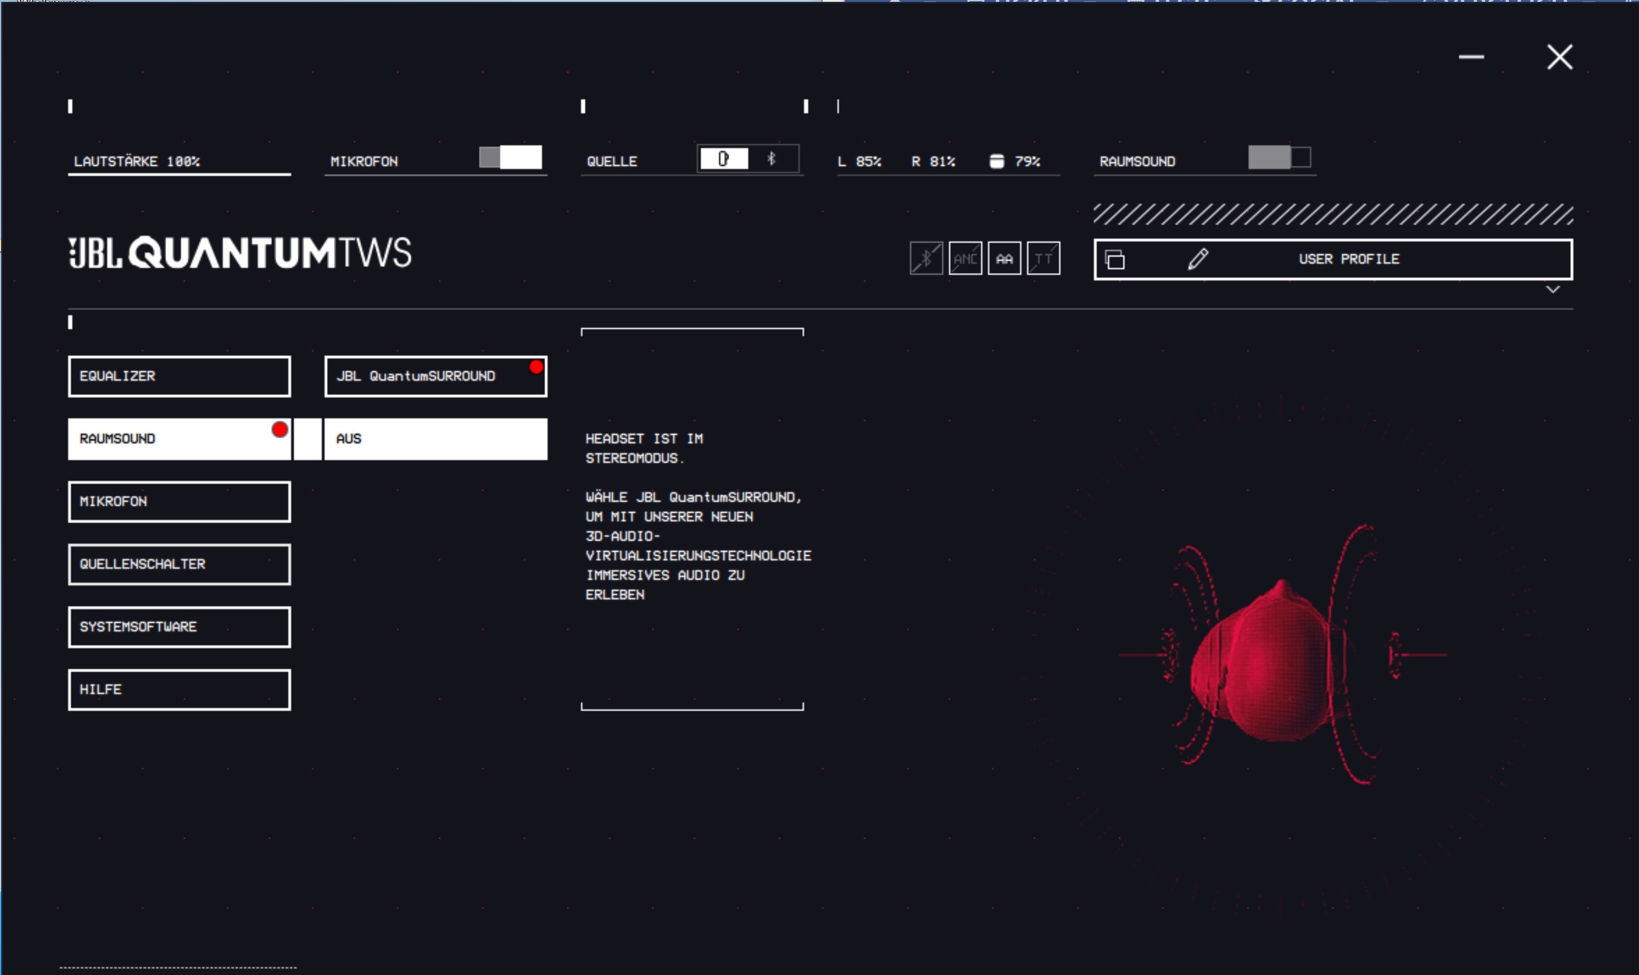Select Bluetooth as audio source

pyautogui.click(x=772, y=158)
